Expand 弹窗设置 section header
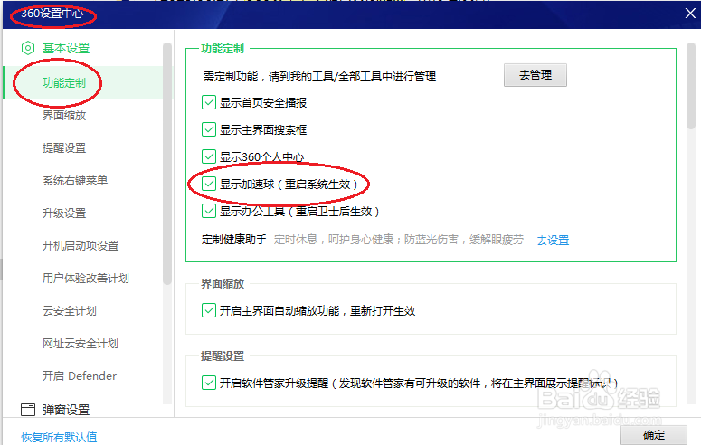701x445 pixels. [x=66, y=410]
